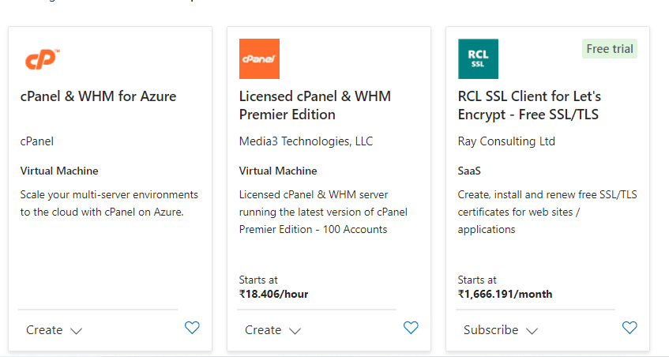
Task: Click the RCL SSL teal logo
Action: pos(478,59)
